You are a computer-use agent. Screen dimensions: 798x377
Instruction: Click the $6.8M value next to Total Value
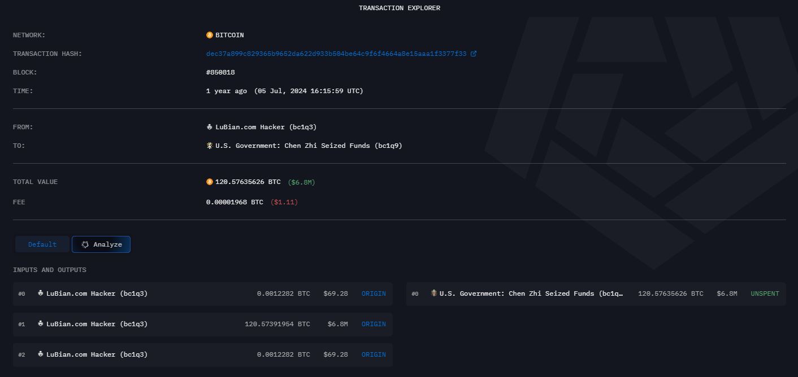[302, 182]
